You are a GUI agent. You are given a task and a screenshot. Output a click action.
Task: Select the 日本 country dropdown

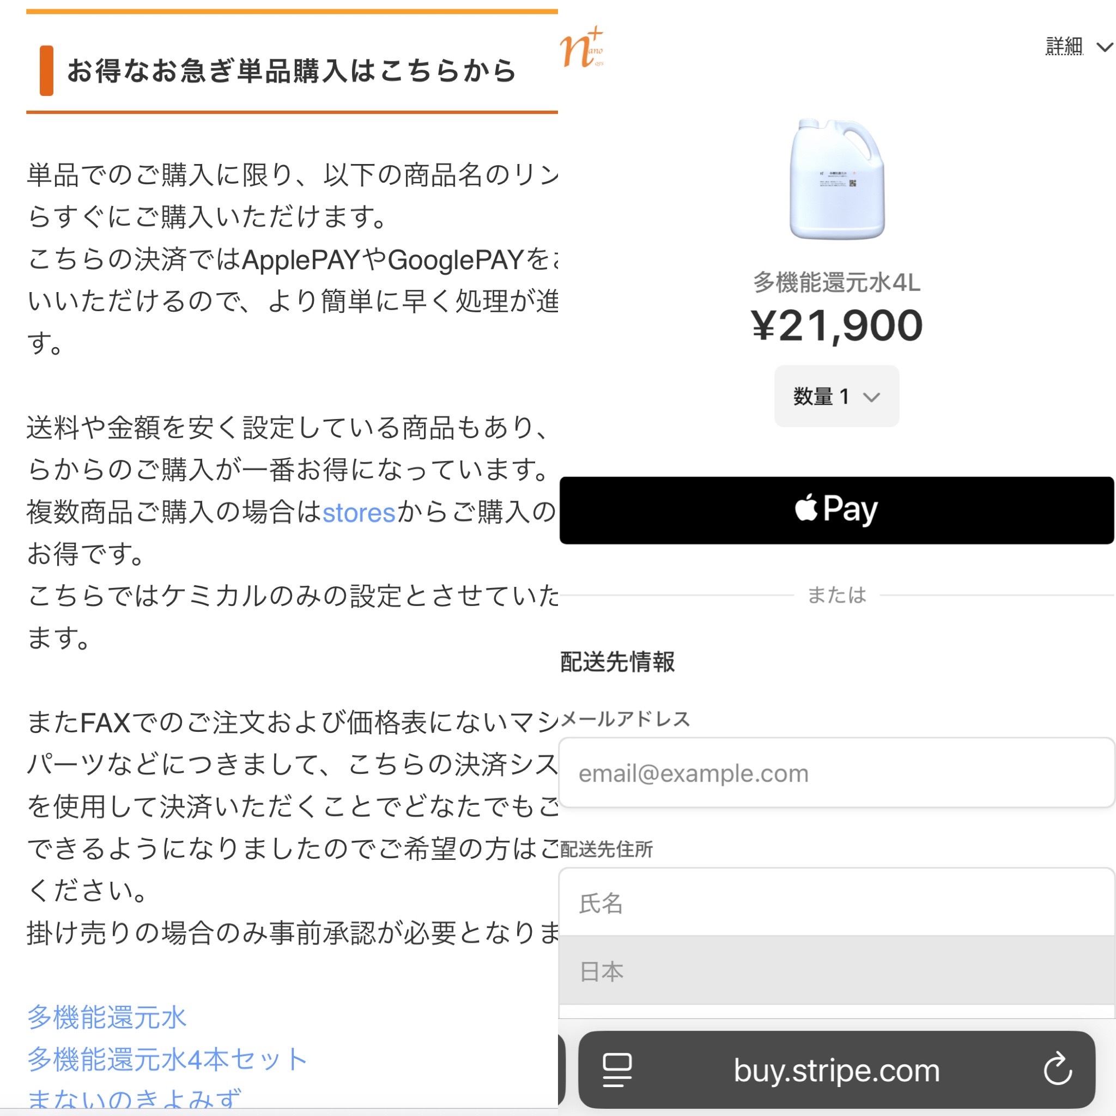pos(836,971)
